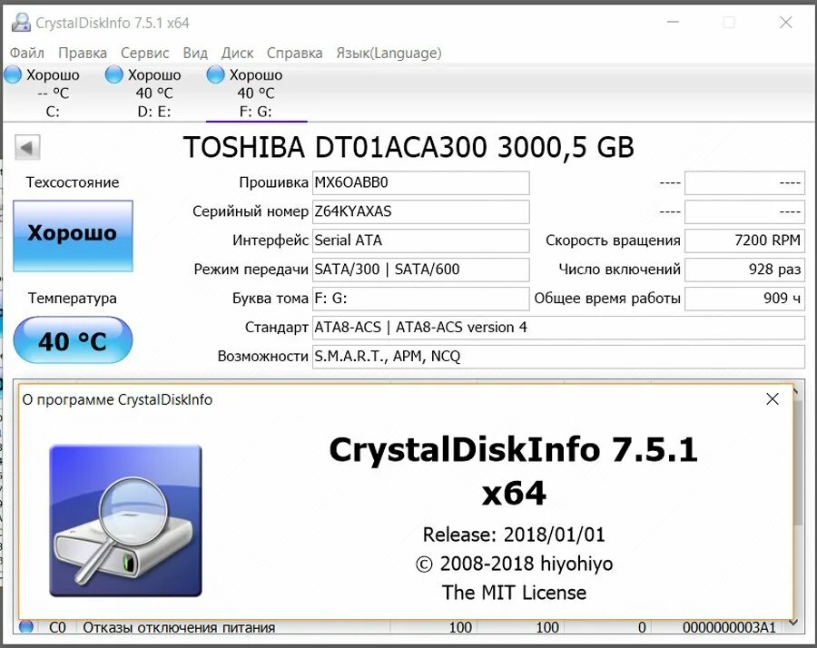Click the Прошивка field MX6OABB0
Screen dimensions: 817x648
click(420, 182)
